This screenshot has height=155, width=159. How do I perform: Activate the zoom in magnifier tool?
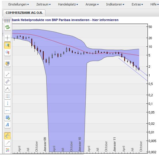[x=7, y=45]
